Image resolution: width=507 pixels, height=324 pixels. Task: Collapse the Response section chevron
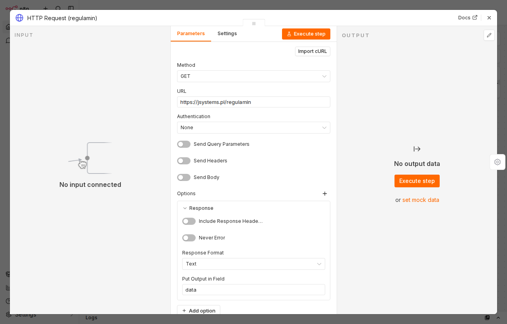(x=185, y=208)
